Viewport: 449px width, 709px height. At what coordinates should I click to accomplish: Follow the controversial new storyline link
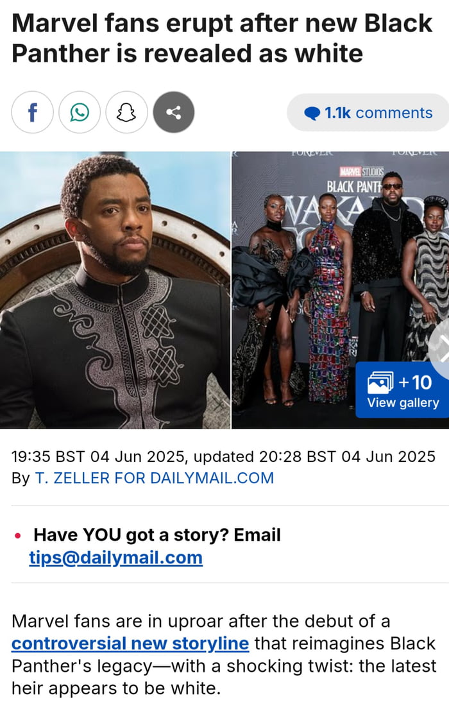(130, 643)
